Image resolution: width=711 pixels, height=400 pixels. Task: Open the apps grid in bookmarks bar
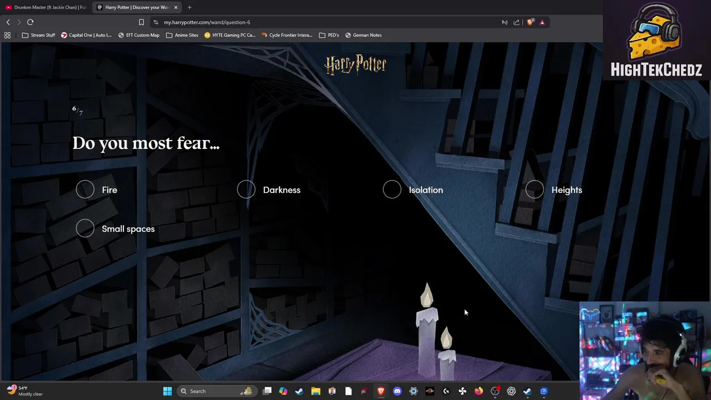(x=7, y=35)
